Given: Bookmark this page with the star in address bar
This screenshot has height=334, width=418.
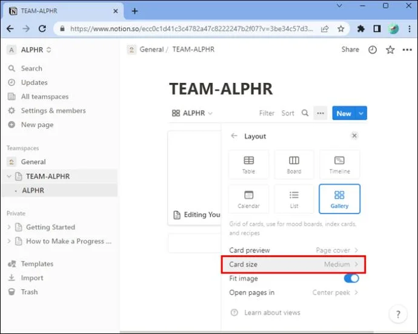Looking at the screenshot, I should 340,28.
